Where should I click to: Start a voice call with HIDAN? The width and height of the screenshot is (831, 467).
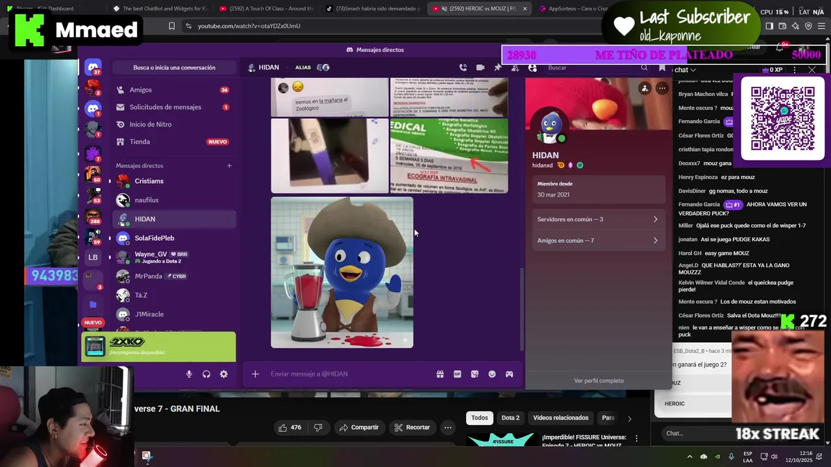tap(463, 67)
